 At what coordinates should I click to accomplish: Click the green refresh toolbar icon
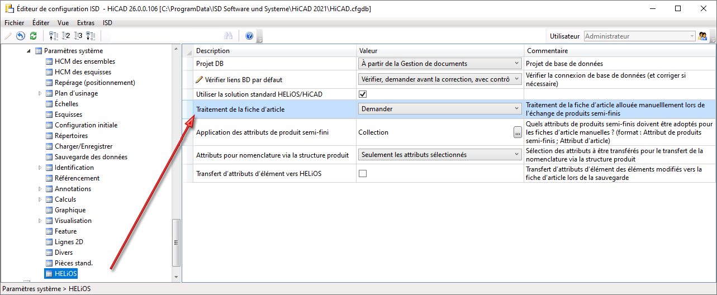34,36
